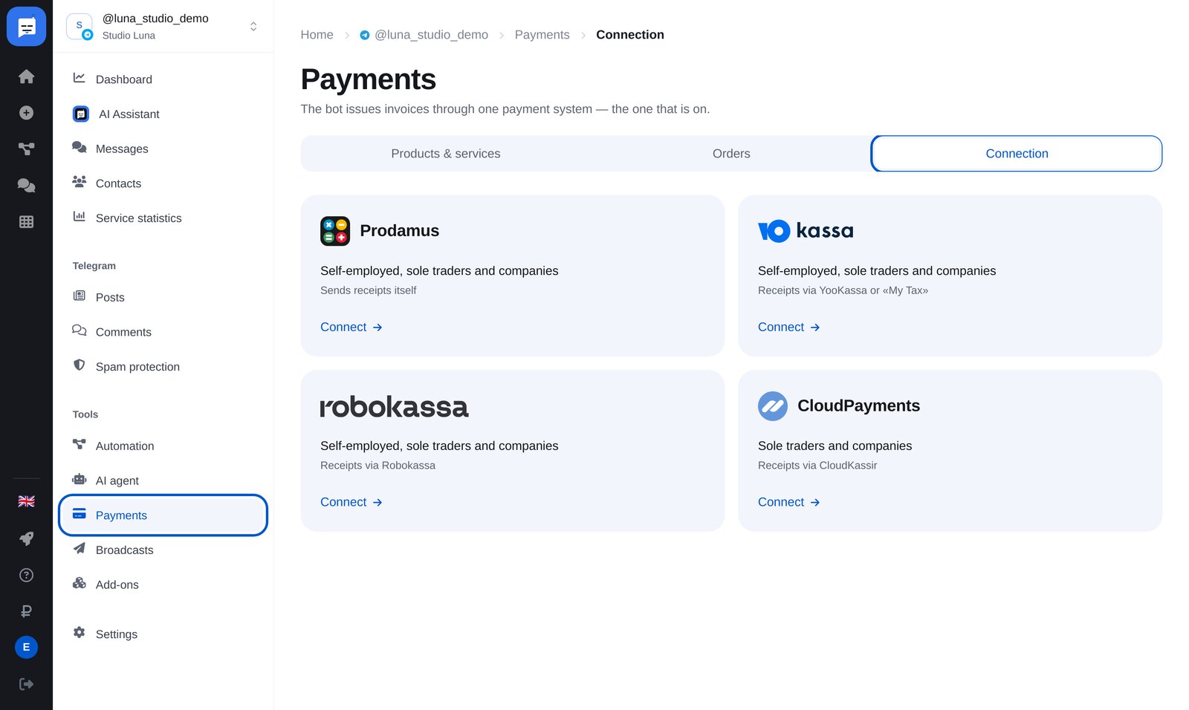The image size is (1189, 710).
Task: Open Broadcasts in the sidebar
Action: pyautogui.click(x=163, y=550)
